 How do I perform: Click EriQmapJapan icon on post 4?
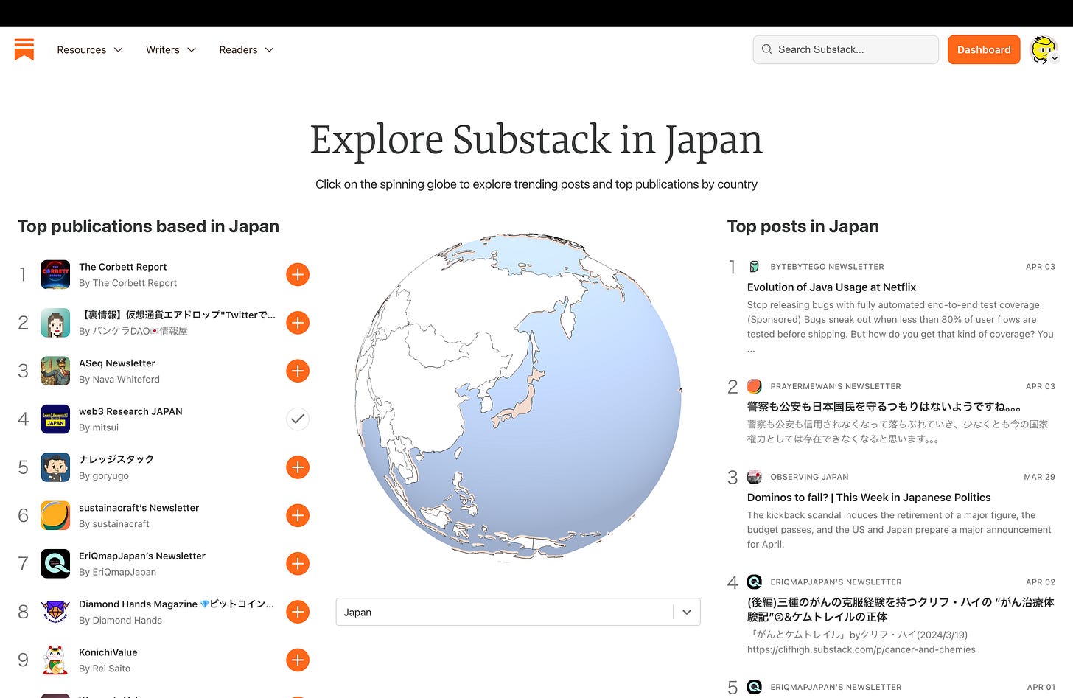coord(755,582)
